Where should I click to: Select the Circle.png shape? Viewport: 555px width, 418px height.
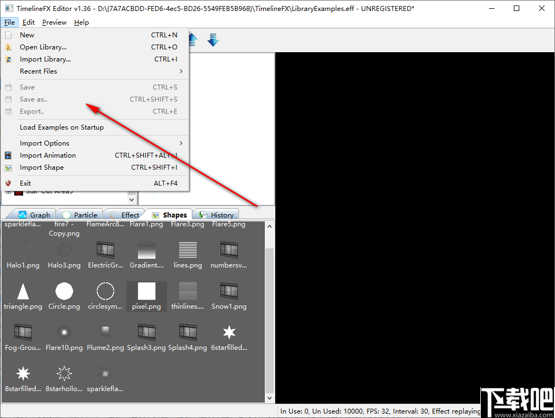[64, 291]
